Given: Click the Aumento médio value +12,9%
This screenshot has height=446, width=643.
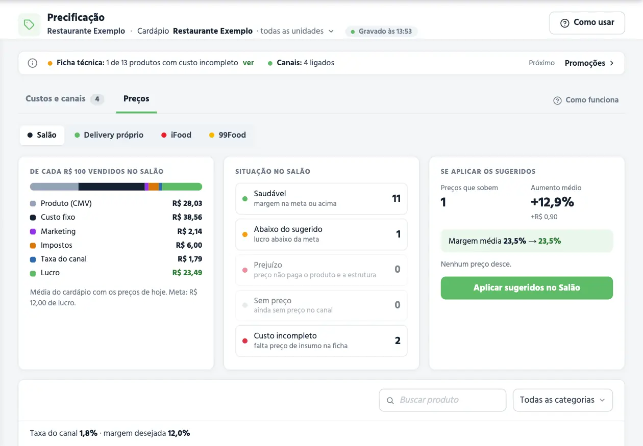Looking at the screenshot, I should click(552, 202).
